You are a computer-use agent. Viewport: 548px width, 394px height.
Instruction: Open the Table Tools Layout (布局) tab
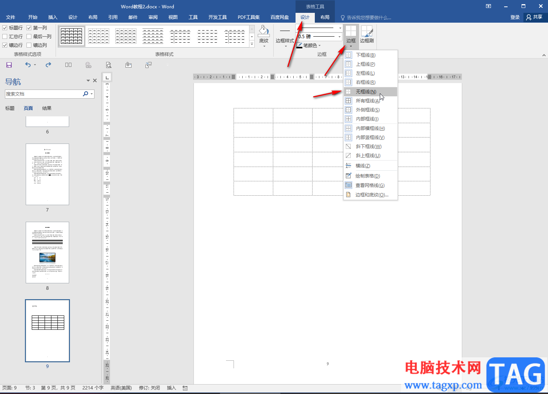coord(325,17)
